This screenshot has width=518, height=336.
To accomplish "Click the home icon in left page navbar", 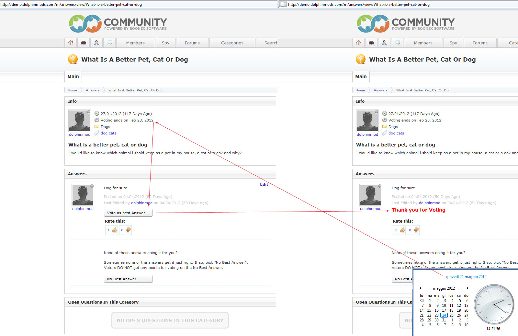I will (71, 43).
